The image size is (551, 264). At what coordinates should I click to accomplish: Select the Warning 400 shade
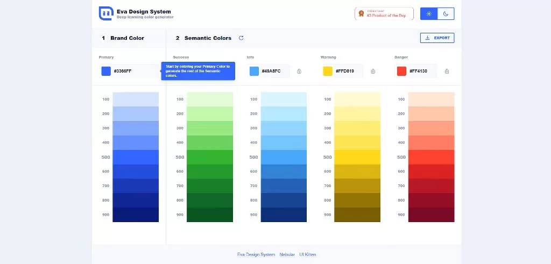[x=357, y=142]
